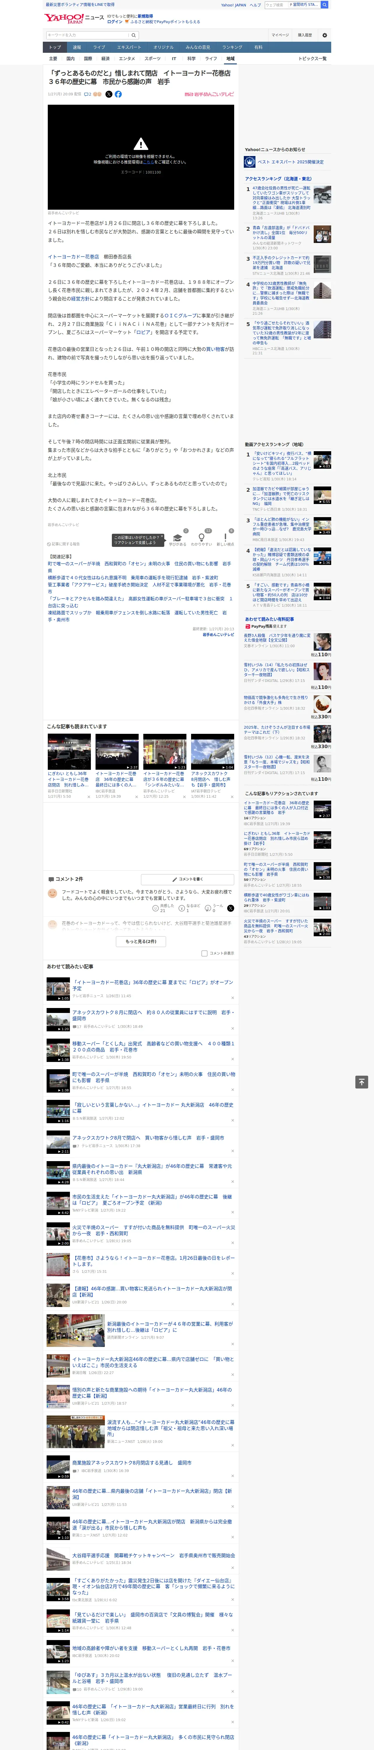Select the 地域 category tab
The height and width of the screenshot is (1750, 374).
point(231,58)
